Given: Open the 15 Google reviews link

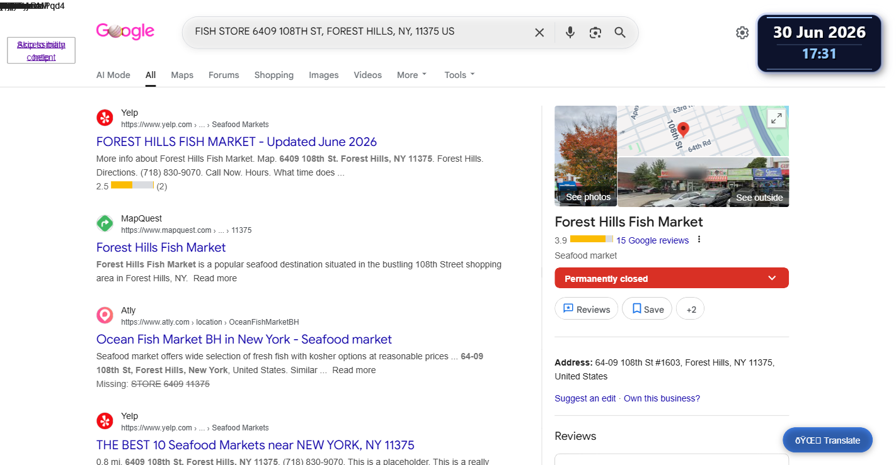Looking at the screenshot, I should pyautogui.click(x=653, y=240).
